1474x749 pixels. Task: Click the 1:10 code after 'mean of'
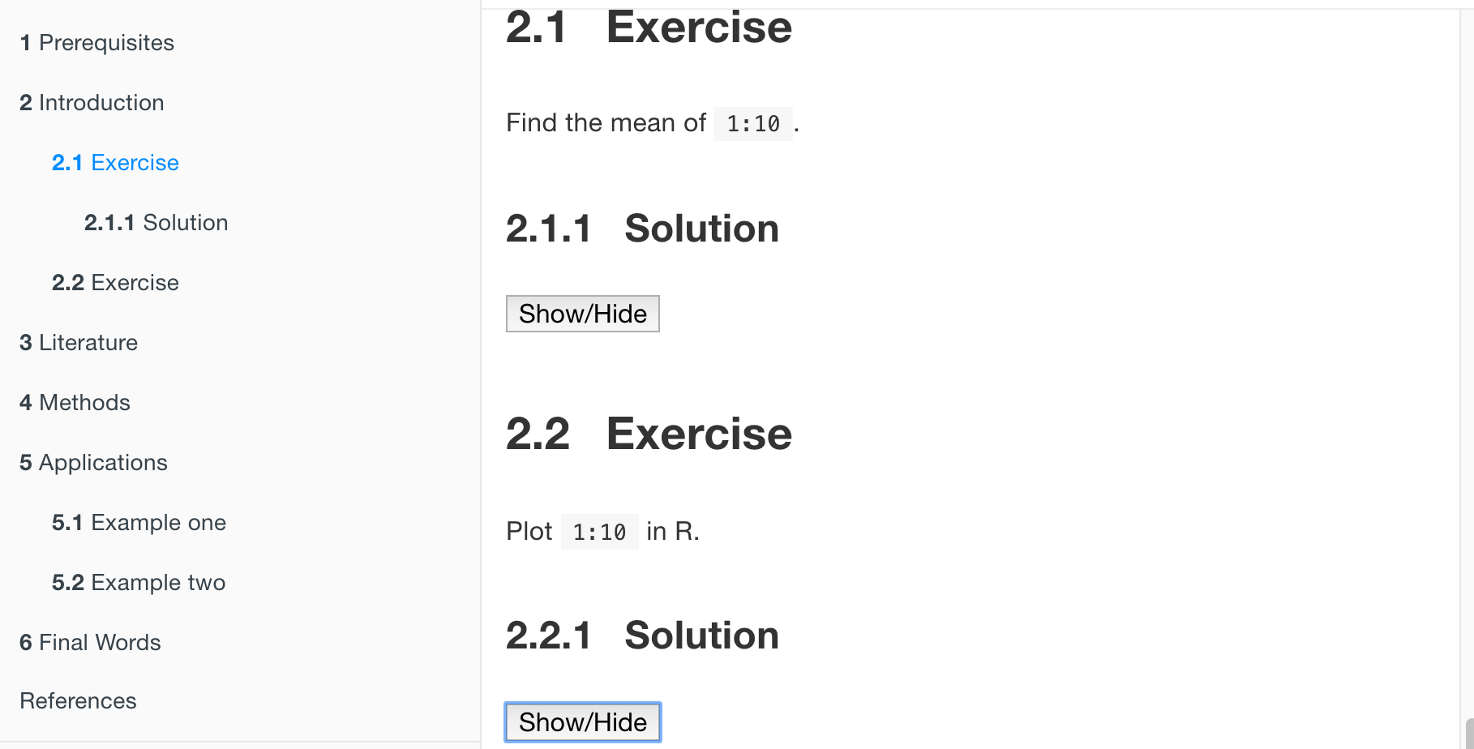pyautogui.click(x=752, y=124)
